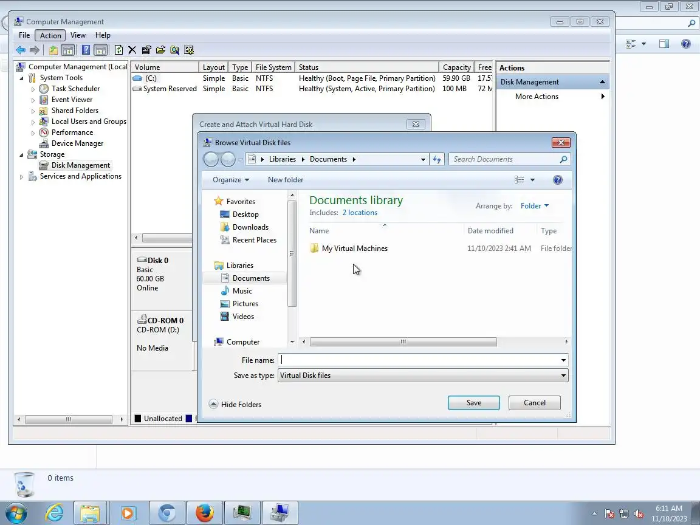Open the File name dropdown arrow
The width and height of the screenshot is (700, 525).
[x=563, y=360]
